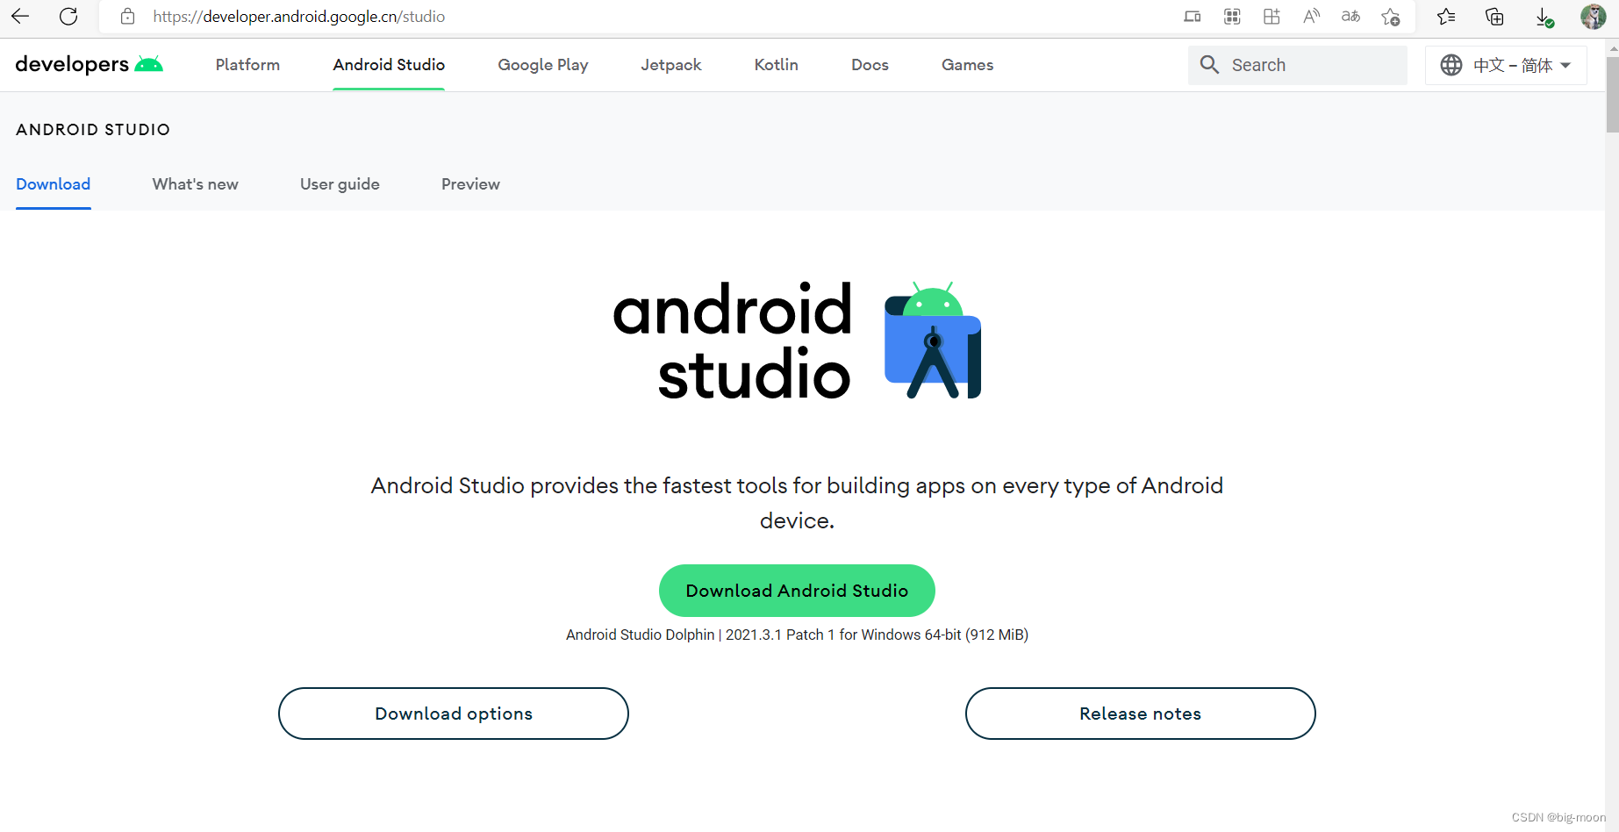Select the Download sub-tab

(x=54, y=183)
